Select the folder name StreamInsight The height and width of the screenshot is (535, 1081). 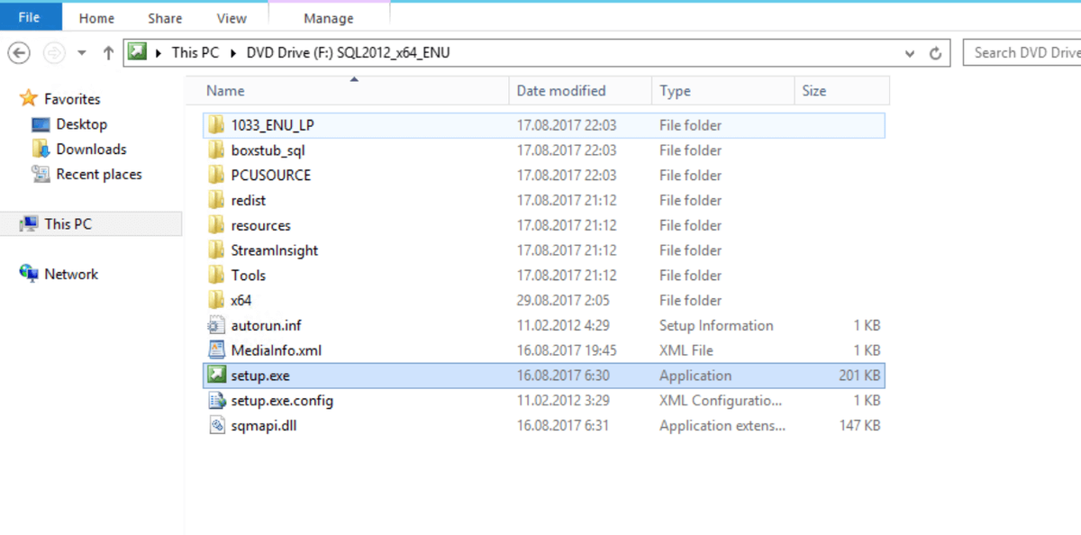pyautogui.click(x=275, y=250)
